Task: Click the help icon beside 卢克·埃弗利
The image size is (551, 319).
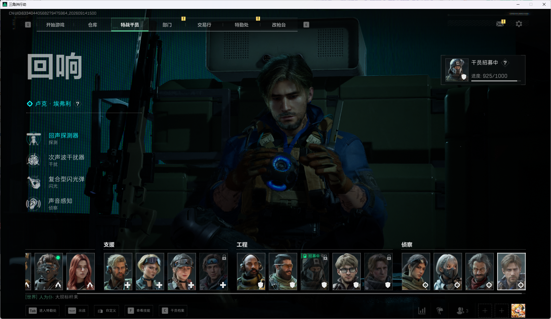Action: click(77, 104)
